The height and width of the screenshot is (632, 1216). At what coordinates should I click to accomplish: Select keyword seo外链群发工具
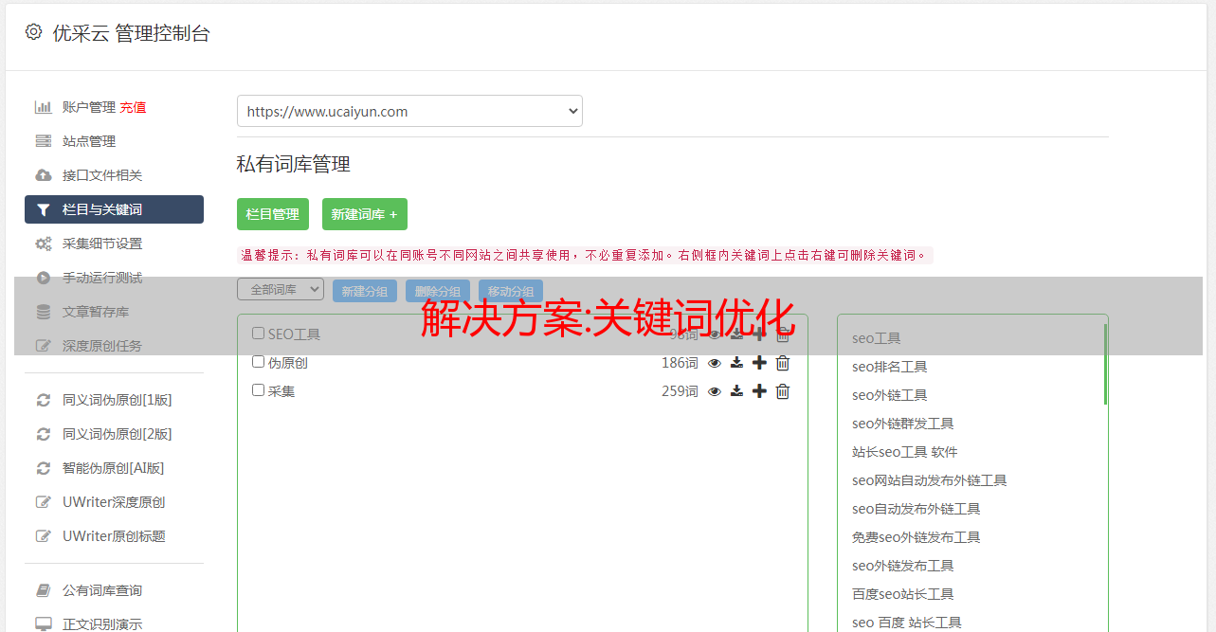pyautogui.click(x=902, y=424)
